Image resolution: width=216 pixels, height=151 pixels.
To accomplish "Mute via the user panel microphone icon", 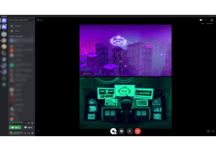I will pyautogui.click(x=25, y=133).
